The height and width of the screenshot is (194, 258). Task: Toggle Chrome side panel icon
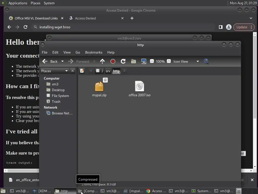(x=221, y=27)
